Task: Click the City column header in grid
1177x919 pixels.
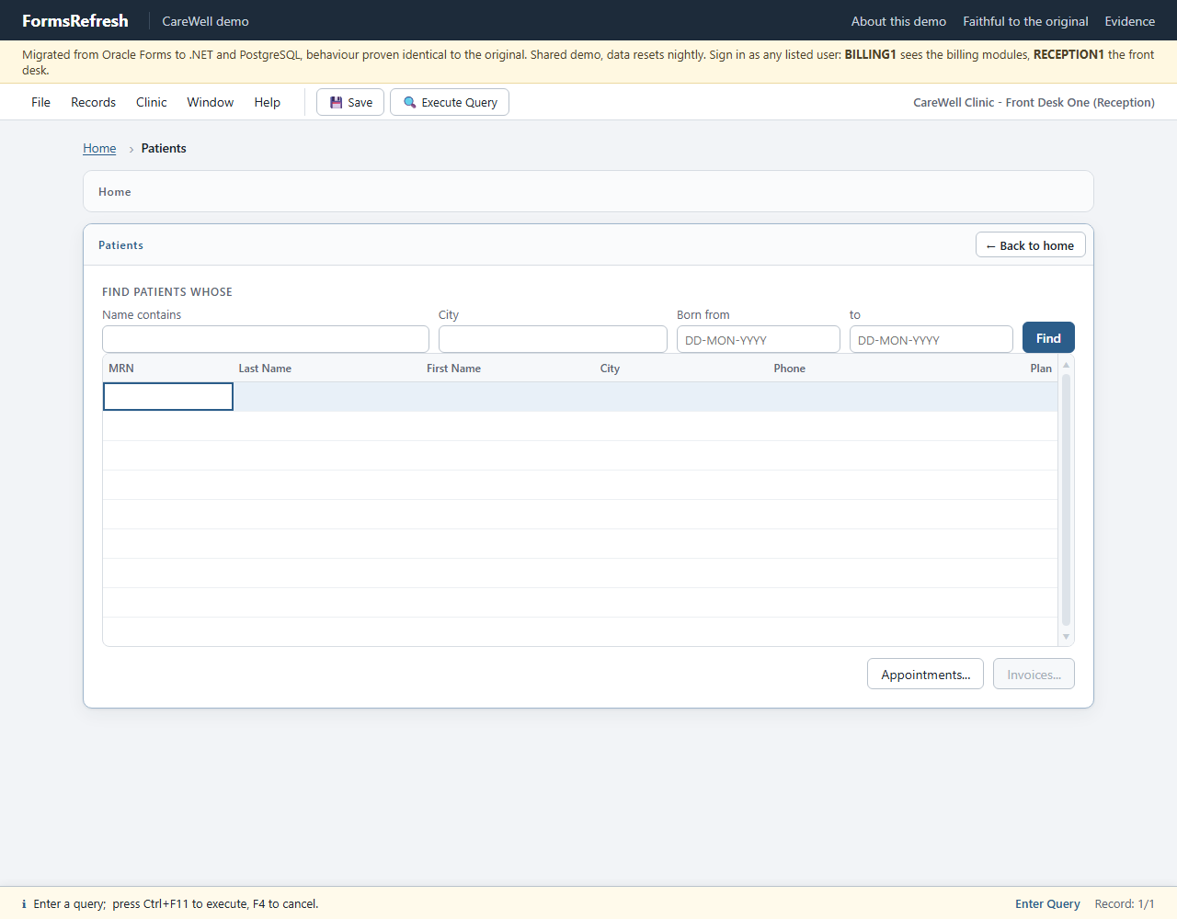Action: click(x=610, y=369)
